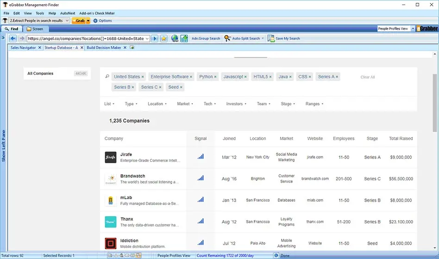Viewport: 439px width, 259px height.
Task: Remove the Enterprise Software filter tag
Action: (x=191, y=77)
